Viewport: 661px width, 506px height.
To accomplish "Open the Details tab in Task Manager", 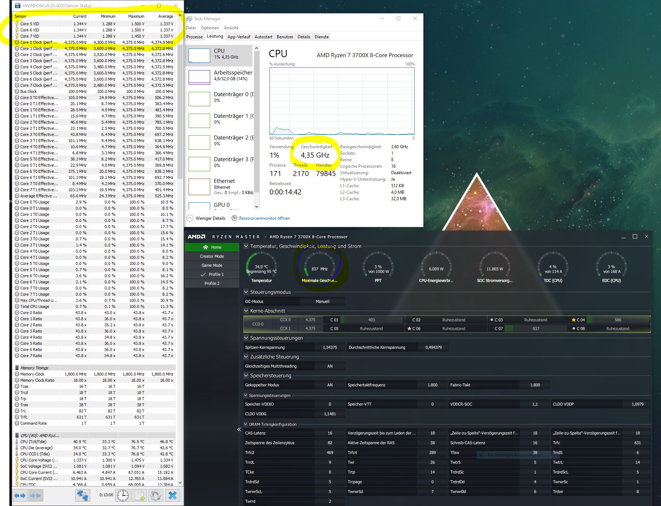I will 304,37.
